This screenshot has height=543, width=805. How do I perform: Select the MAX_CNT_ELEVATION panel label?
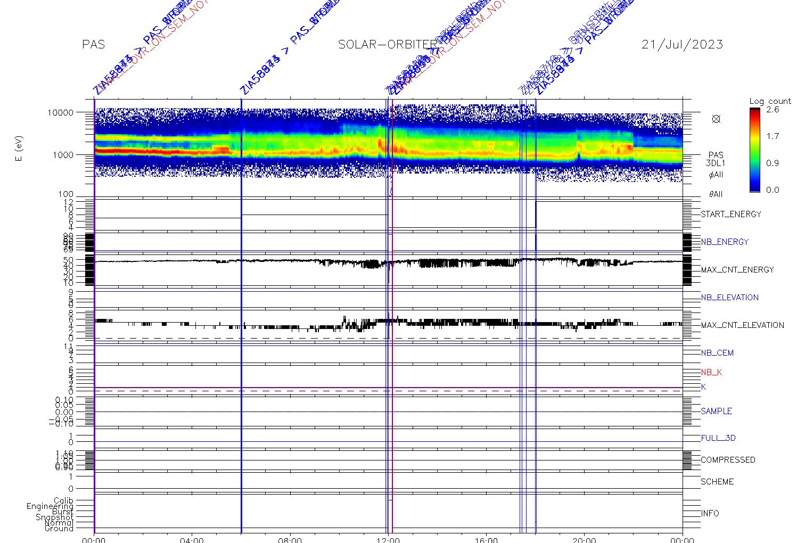[742, 325]
